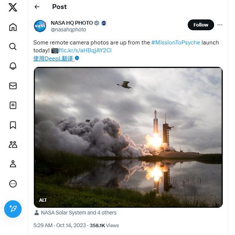Click the #MissionToPsyche hashtag

click(x=175, y=43)
